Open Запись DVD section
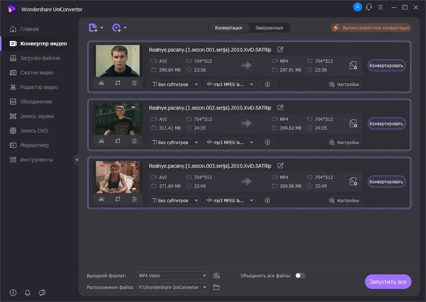This screenshot has width=426, height=302. point(29,131)
